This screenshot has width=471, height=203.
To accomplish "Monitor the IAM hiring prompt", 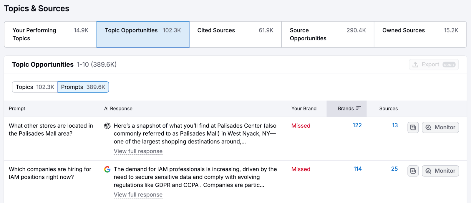I will [440, 171].
